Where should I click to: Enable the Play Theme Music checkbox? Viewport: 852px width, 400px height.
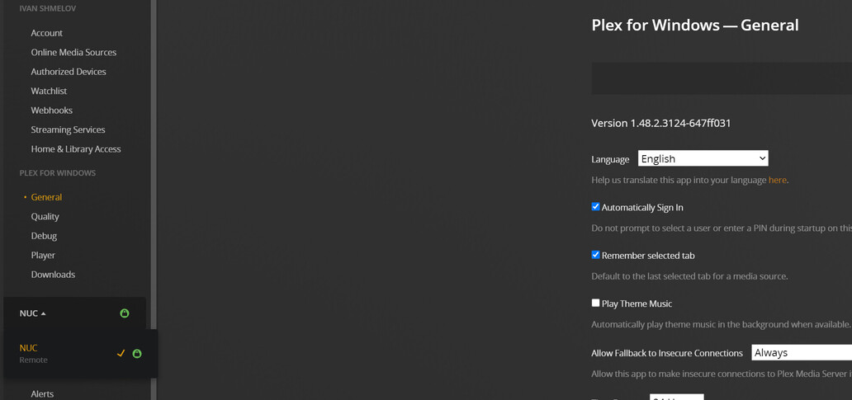[595, 303]
